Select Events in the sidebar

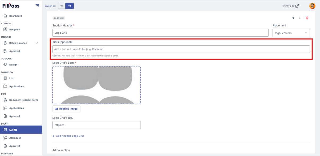(21, 130)
